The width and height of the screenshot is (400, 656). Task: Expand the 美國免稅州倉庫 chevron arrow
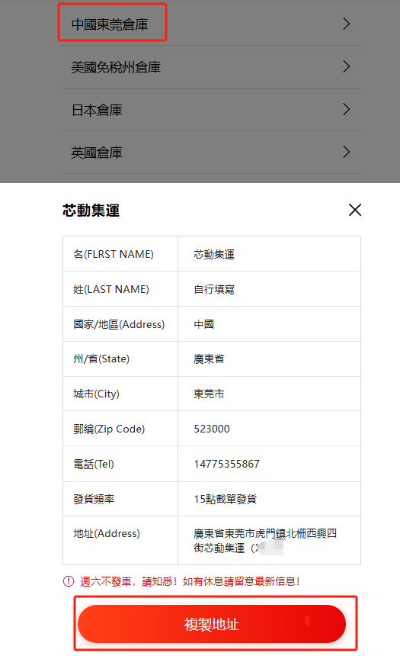(x=346, y=66)
